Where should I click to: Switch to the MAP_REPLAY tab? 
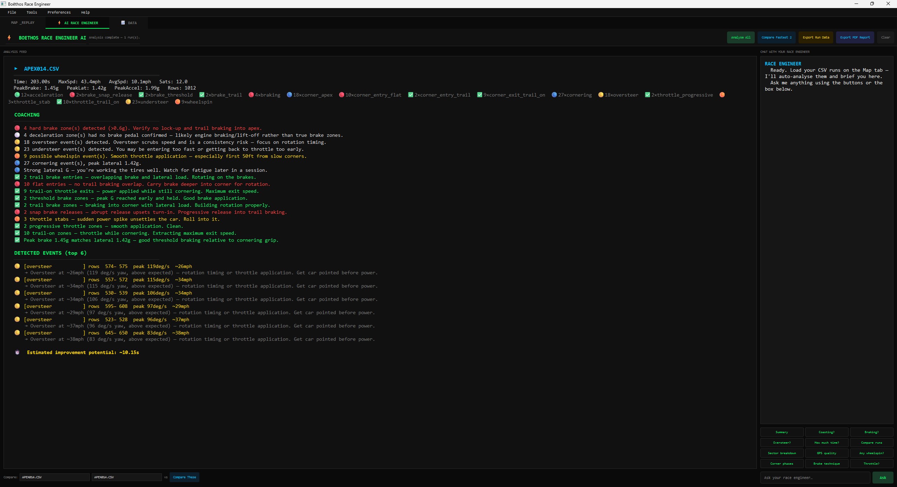click(23, 23)
